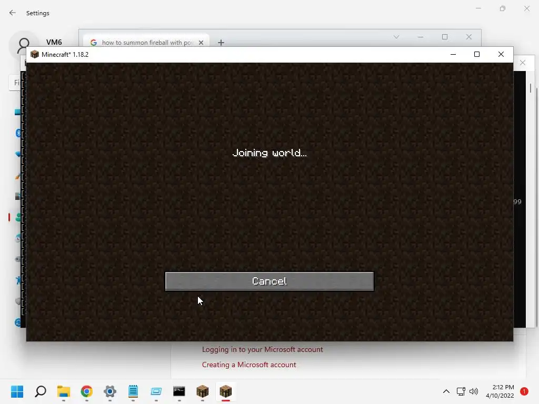Expand the browser tab search chevron
The width and height of the screenshot is (539, 404).
point(396,37)
